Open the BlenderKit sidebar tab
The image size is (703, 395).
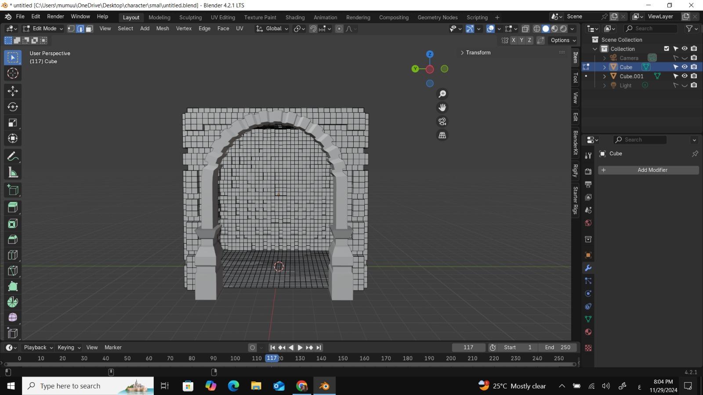(x=576, y=143)
